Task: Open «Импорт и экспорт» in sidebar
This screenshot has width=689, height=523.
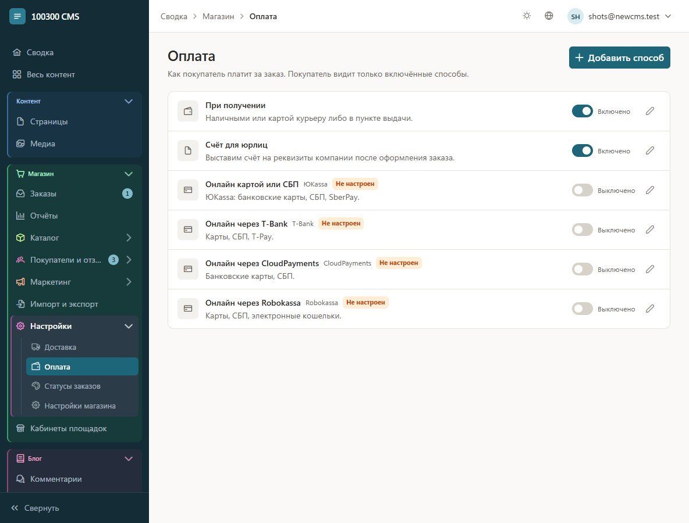Action: 74,304
